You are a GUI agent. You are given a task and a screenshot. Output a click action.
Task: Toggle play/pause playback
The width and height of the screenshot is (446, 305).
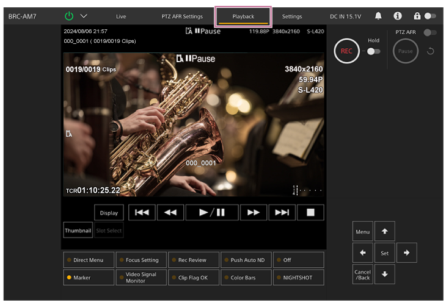tap(211, 212)
